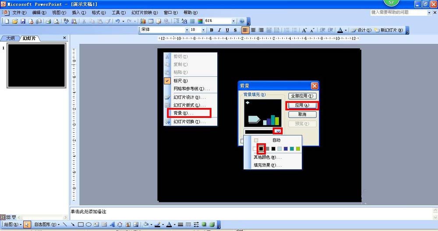The image size is (438, 231).
Task: Open the 幻灯片放映 menu
Action: (145, 13)
